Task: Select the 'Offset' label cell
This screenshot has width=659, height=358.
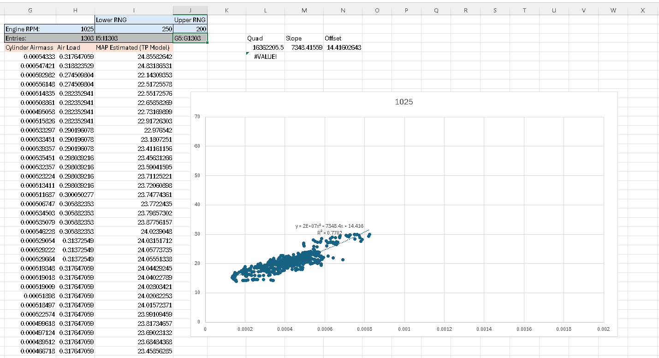Action: (343, 38)
